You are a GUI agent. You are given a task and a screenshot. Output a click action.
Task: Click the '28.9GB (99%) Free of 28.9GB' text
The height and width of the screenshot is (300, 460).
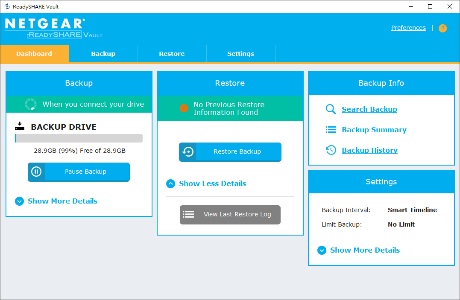tap(79, 151)
